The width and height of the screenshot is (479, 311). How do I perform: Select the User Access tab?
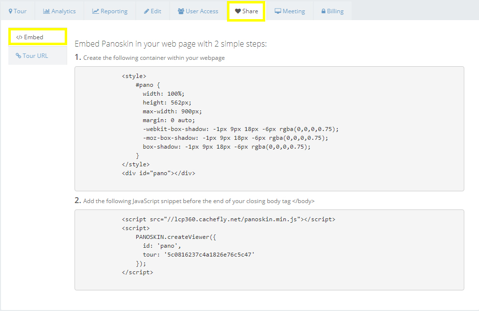pyautogui.click(x=198, y=11)
